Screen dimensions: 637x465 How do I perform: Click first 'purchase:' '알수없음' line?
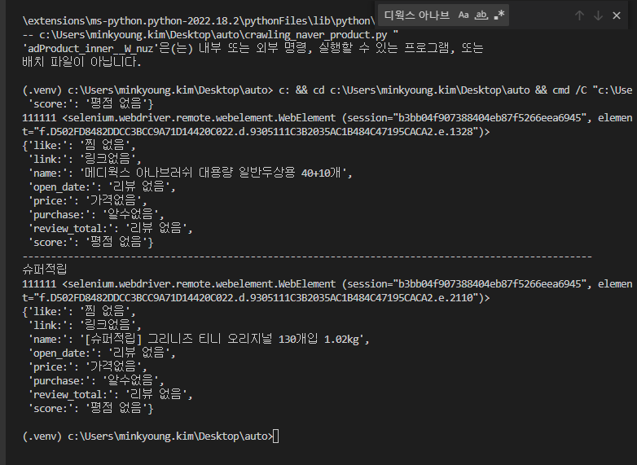[x=96, y=214]
